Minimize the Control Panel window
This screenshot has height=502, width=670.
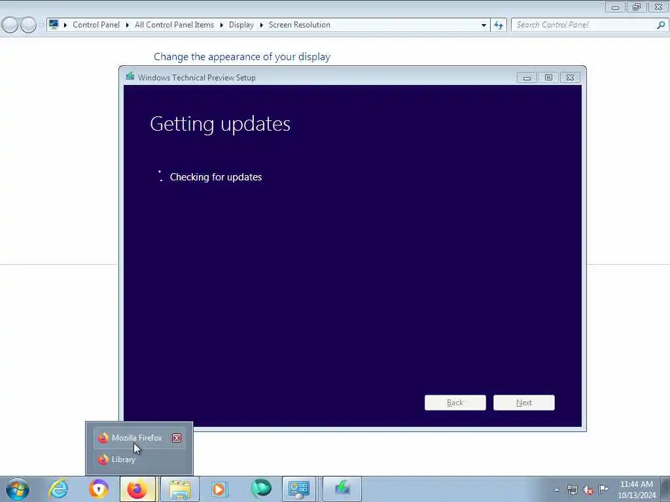pyautogui.click(x=615, y=7)
